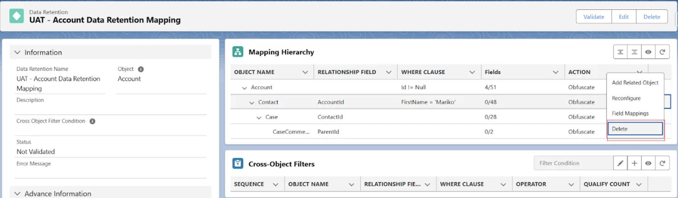Choose Add Related Object from action menu
This screenshot has width=678, height=198.
tap(635, 83)
